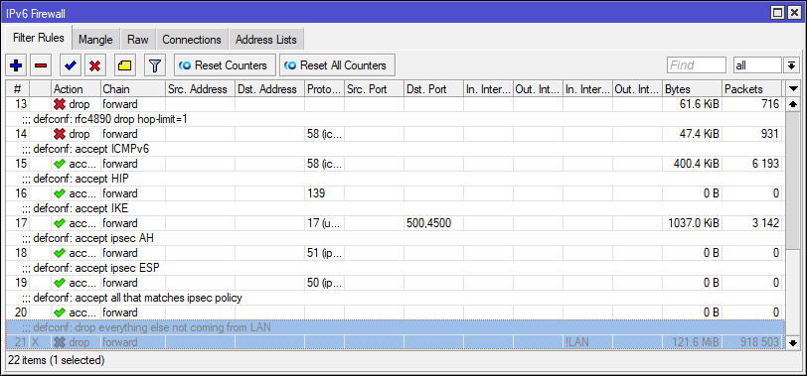807x376 pixels.
Task: Click bytes value 61.6 KiB
Action: (699, 104)
